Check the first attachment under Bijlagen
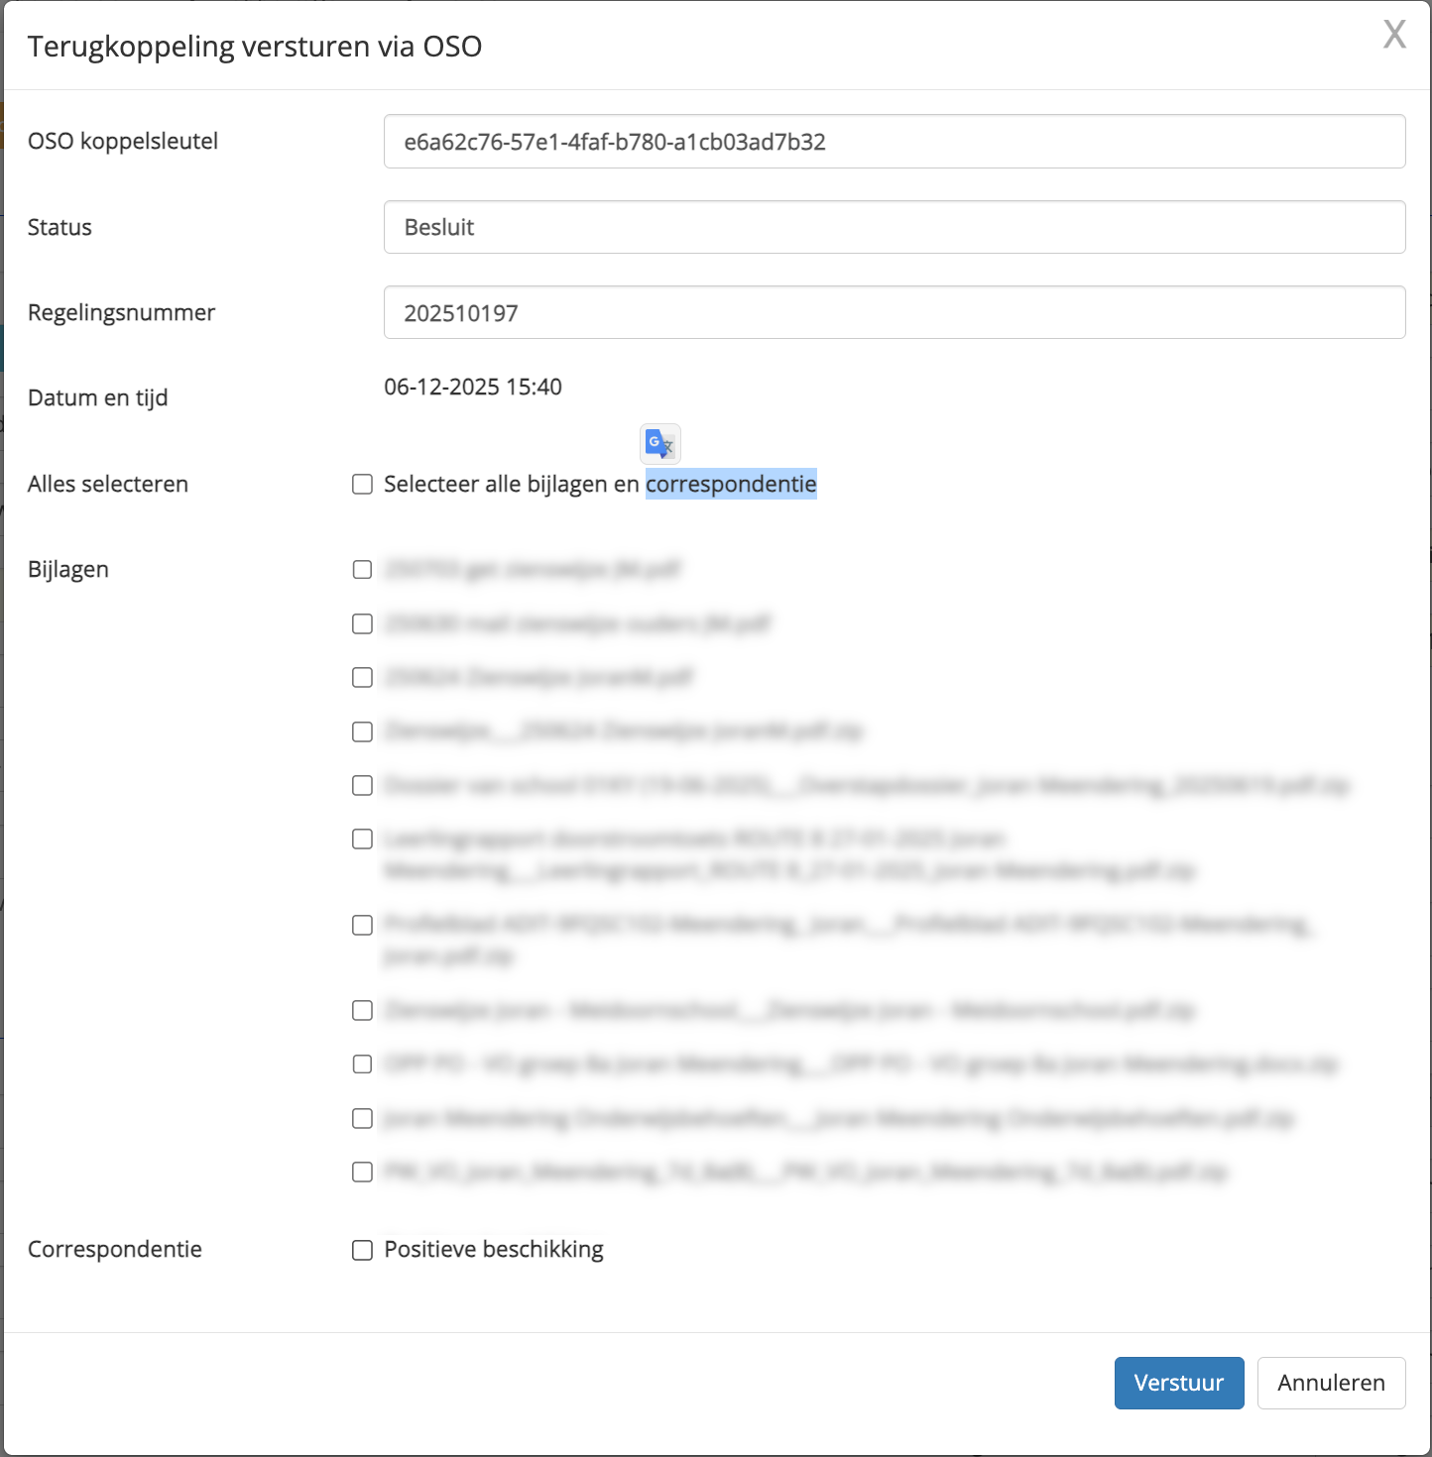Image resolution: width=1432 pixels, height=1457 pixels. coord(363,570)
